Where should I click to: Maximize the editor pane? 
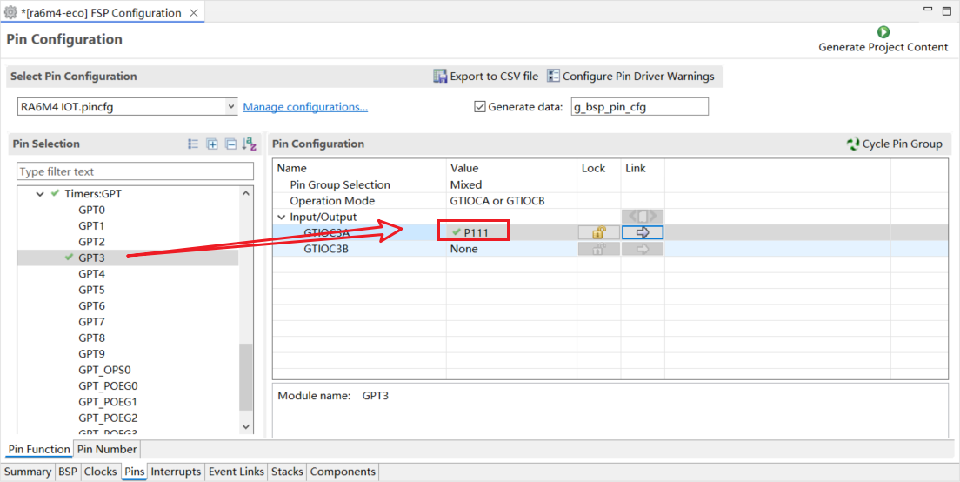[x=947, y=10]
